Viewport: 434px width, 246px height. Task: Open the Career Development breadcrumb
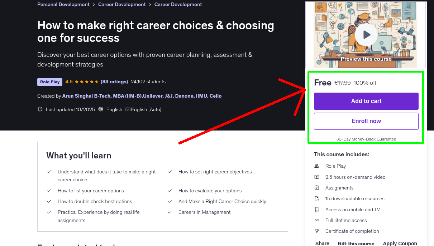click(x=122, y=4)
